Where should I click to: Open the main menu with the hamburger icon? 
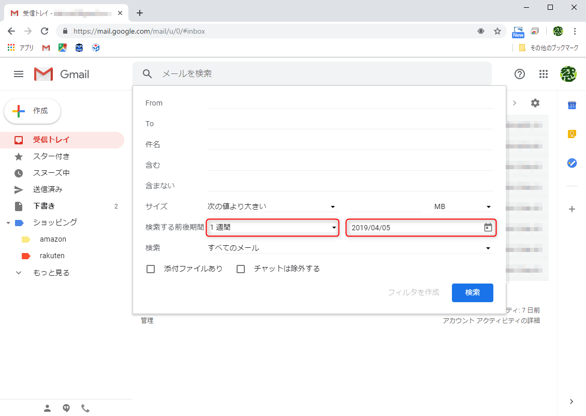[19, 74]
